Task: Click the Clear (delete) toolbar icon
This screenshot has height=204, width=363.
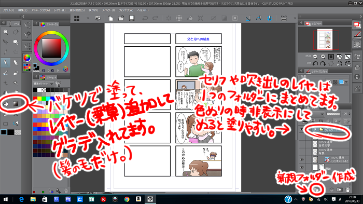Action: [169, 18]
